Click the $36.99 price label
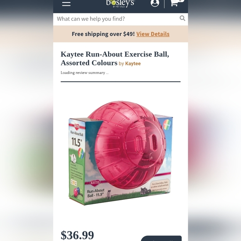The height and width of the screenshot is (241, 241). 77,235
